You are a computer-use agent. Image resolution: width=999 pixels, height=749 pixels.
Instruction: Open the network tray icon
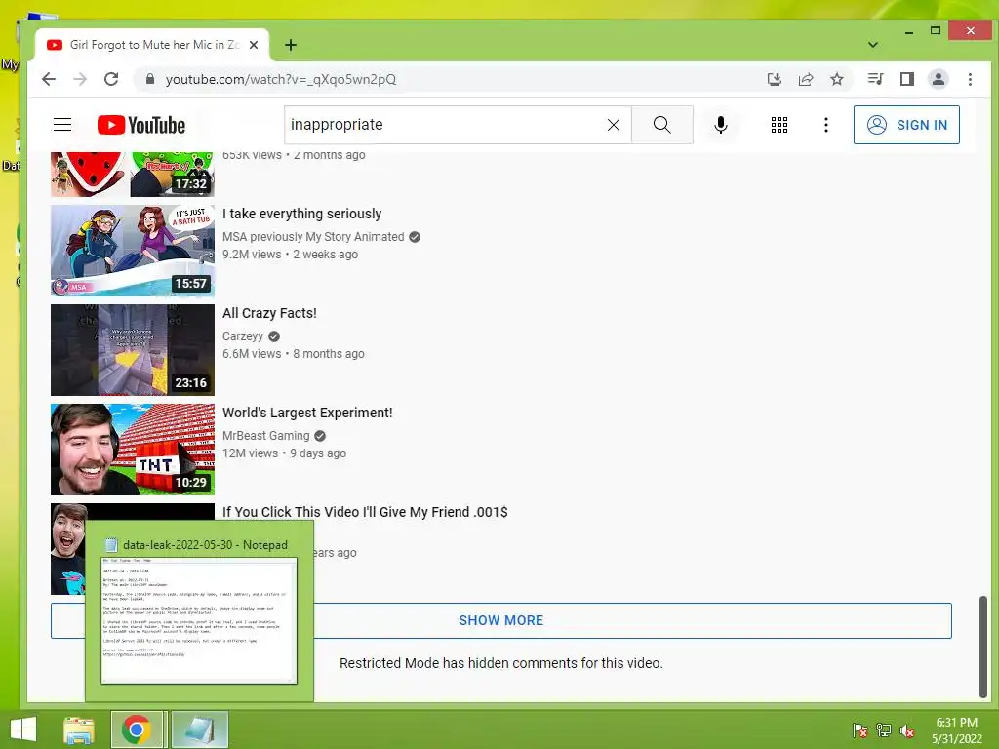click(884, 730)
